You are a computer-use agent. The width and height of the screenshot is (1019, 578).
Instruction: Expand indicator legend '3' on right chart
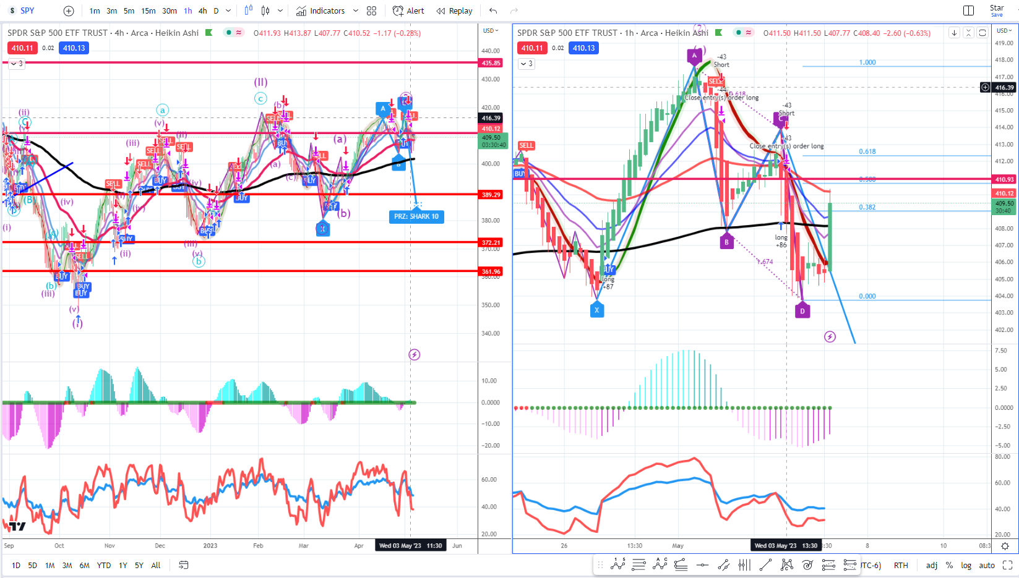[527, 64]
